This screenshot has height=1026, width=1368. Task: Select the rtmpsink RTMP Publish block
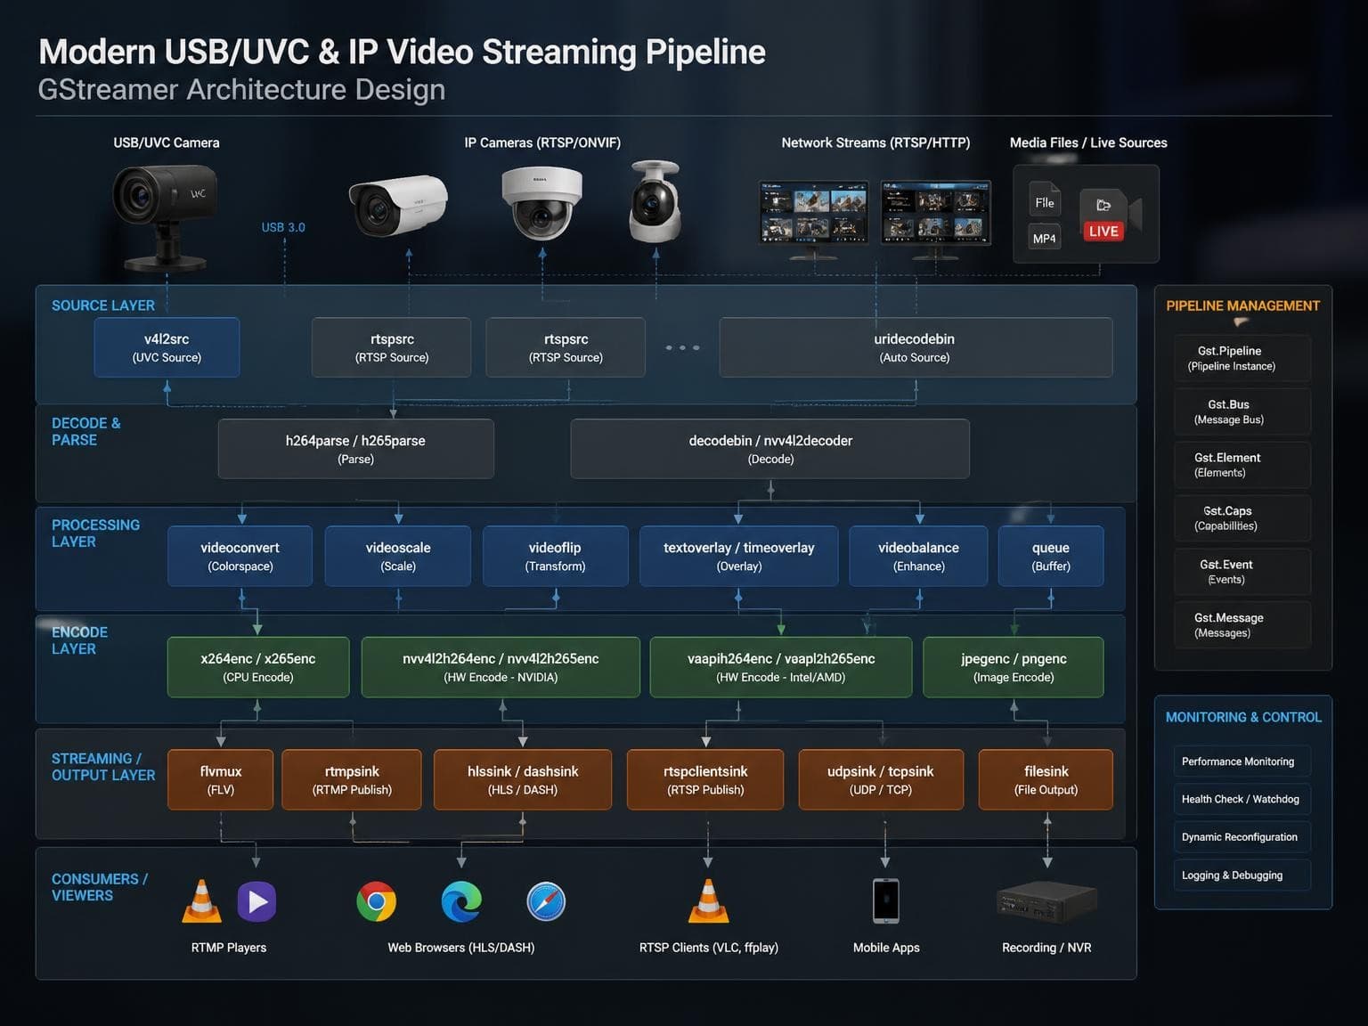[352, 779]
